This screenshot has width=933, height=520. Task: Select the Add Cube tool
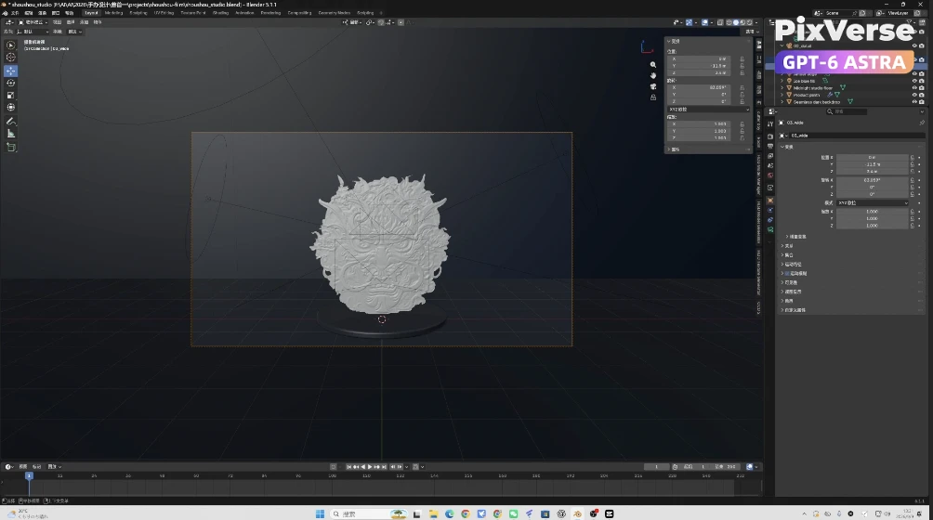click(x=11, y=147)
